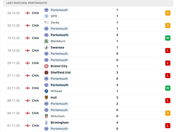176x132 pixels.
Task: Select the 08.11.25 Hull match date
Action: 14,101
